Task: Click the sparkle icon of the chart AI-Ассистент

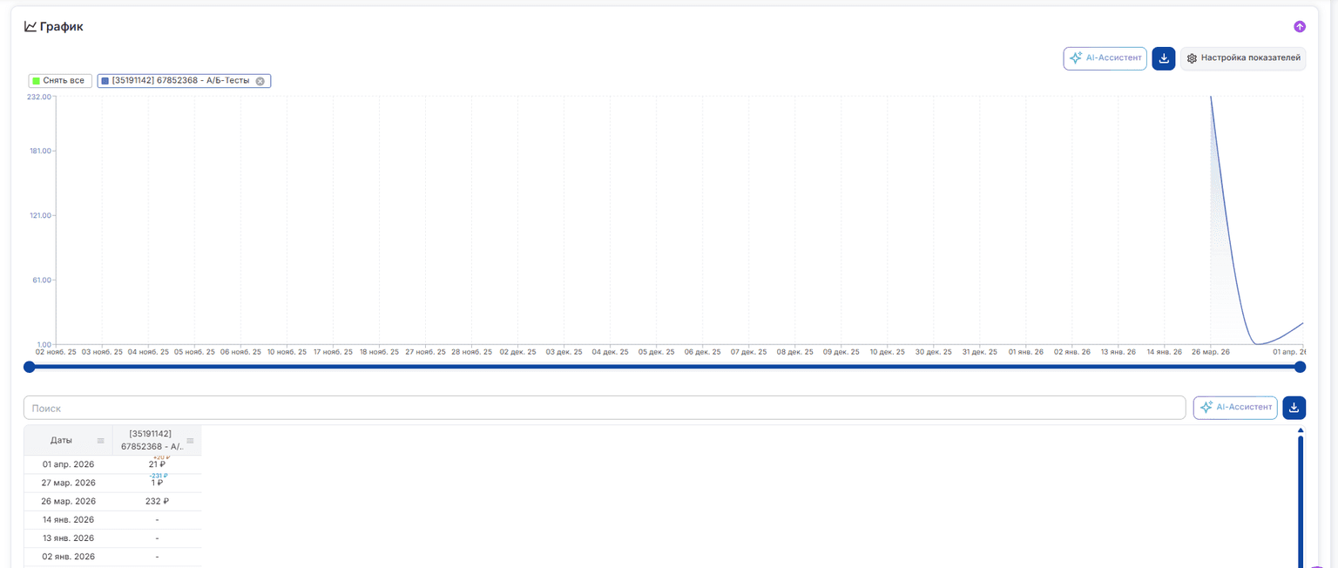Action: coord(1076,58)
